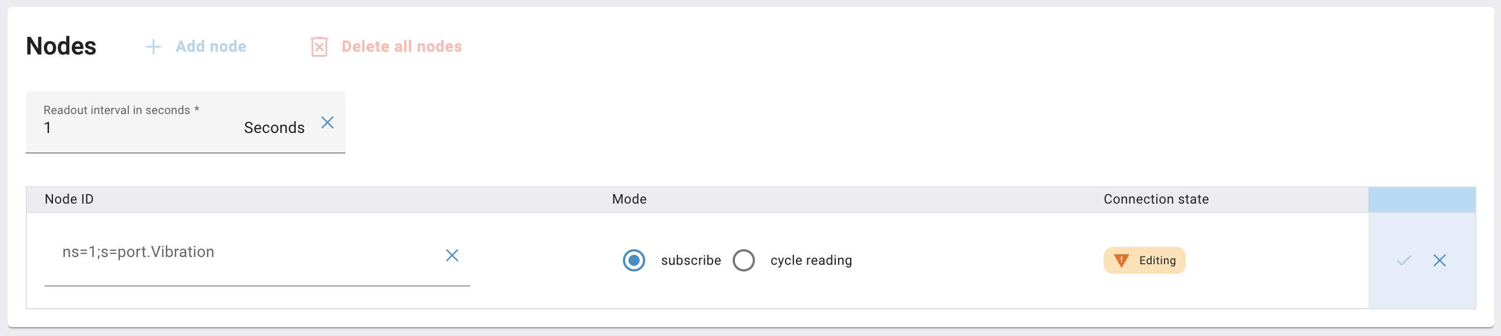1501x336 pixels.
Task: Click the warning triangle in Editing badge
Action: [x=1121, y=260]
